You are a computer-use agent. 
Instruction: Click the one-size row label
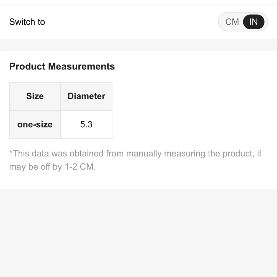35,124
